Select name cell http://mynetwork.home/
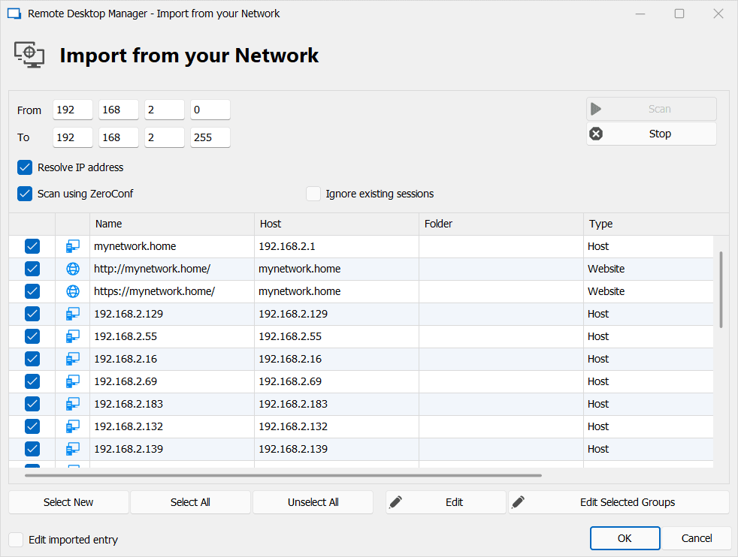Image resolution: width=738 pixels, height=557 pixels. point(172,269)
